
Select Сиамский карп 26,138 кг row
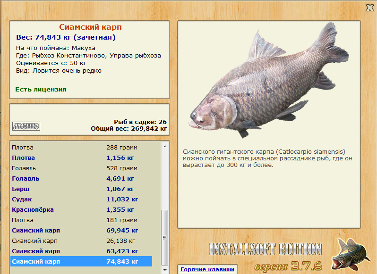tap(82, 241)
